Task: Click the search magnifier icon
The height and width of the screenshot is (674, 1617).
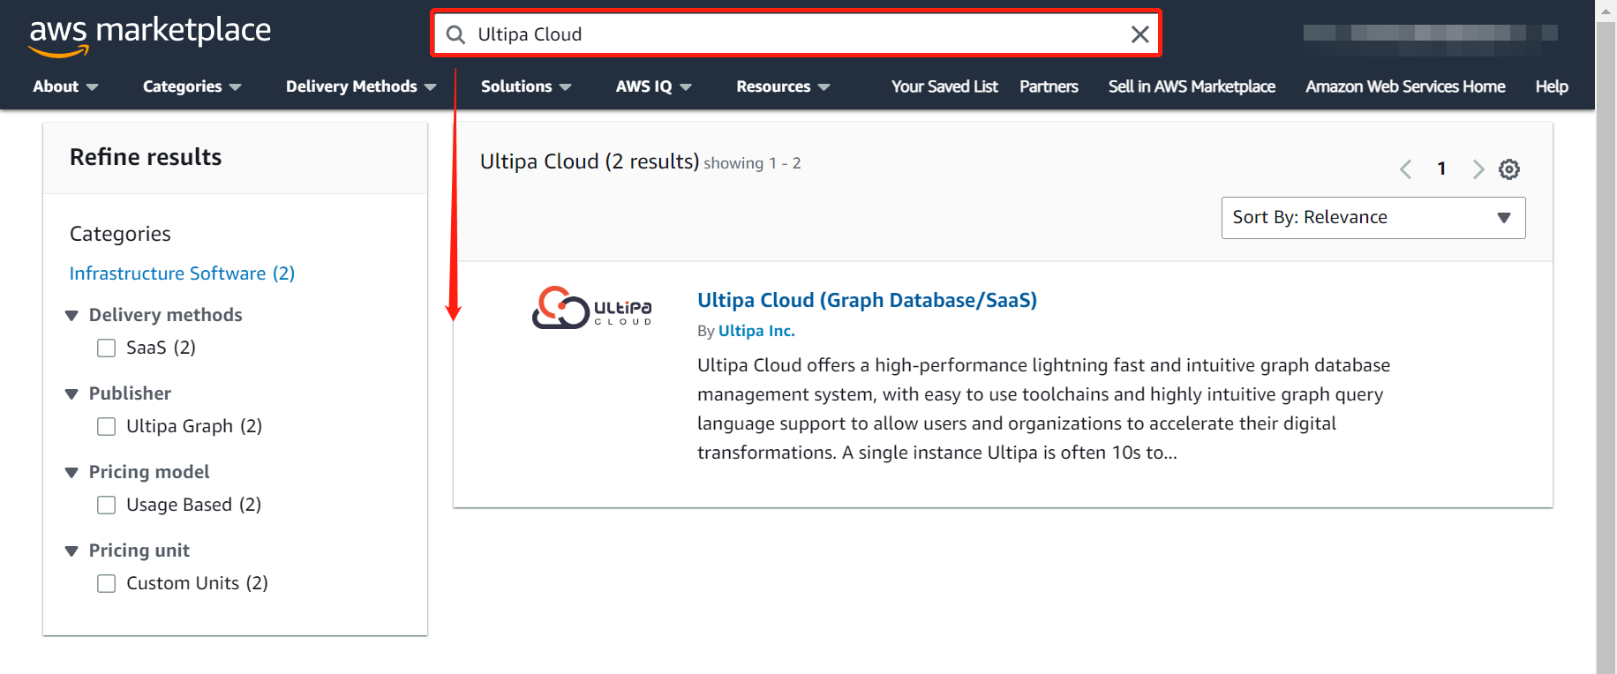Action: point(455,34)
